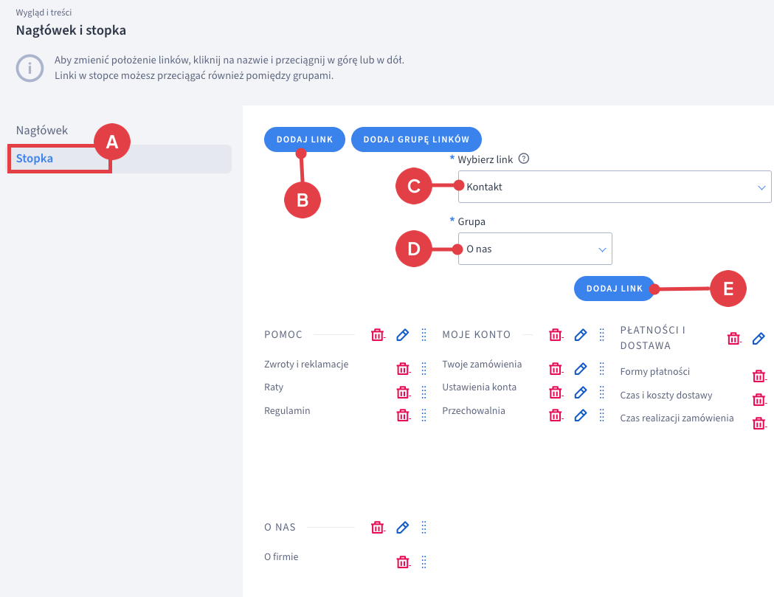
Task: Edit the O NAS group
Action: click(402, 527)
